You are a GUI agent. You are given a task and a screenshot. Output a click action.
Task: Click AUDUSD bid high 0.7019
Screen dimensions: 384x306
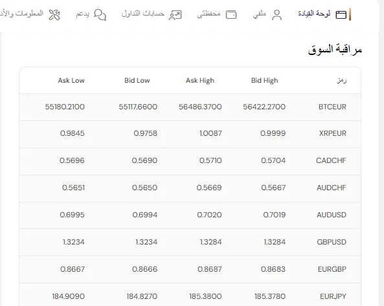(275, 215)
